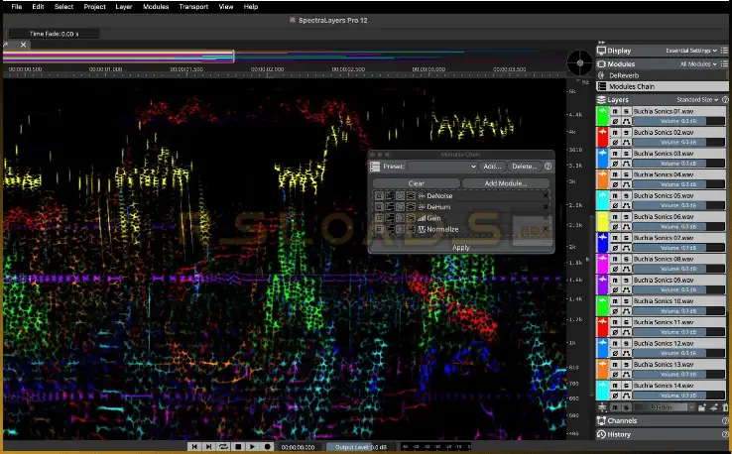Adjust the Buchla Sonics 06.wav volume slider

[x=676, y=227]
